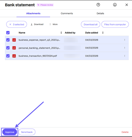Clear selection with the X in 3 selected
Image resolution: width=132 pixels, height=137 pixels.
coord(10,24)
